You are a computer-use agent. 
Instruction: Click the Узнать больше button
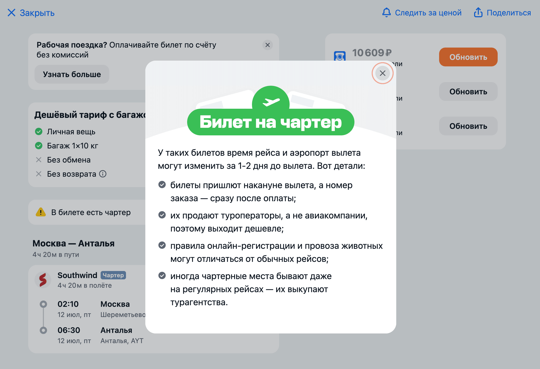pyautogui.click(x=72, y=74)
